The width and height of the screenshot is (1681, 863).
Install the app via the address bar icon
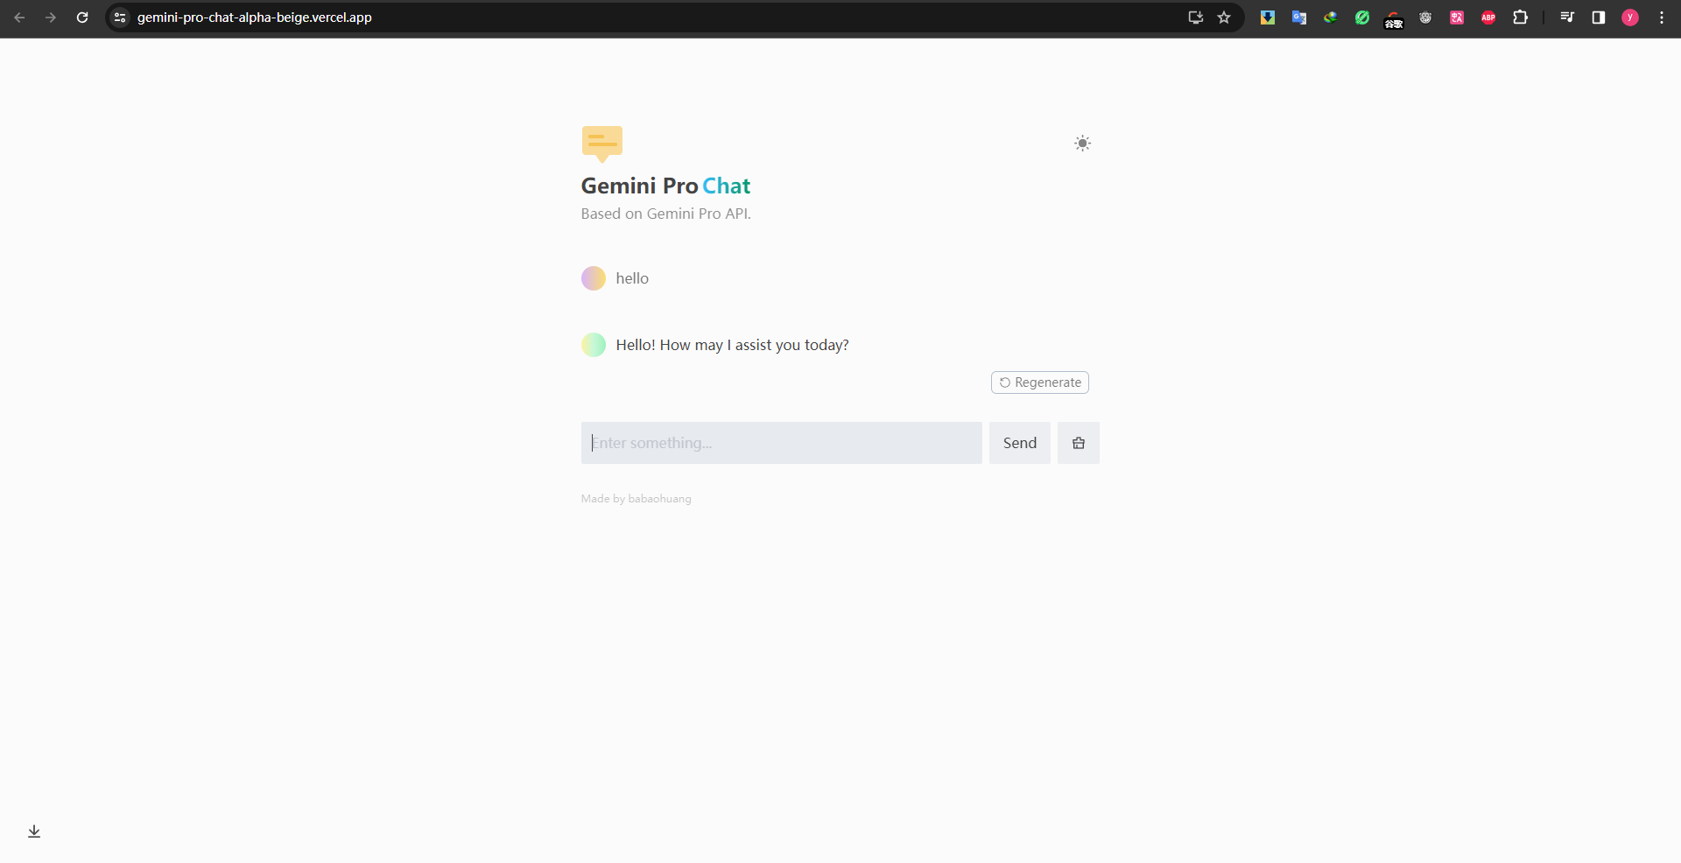point(1195,18)
